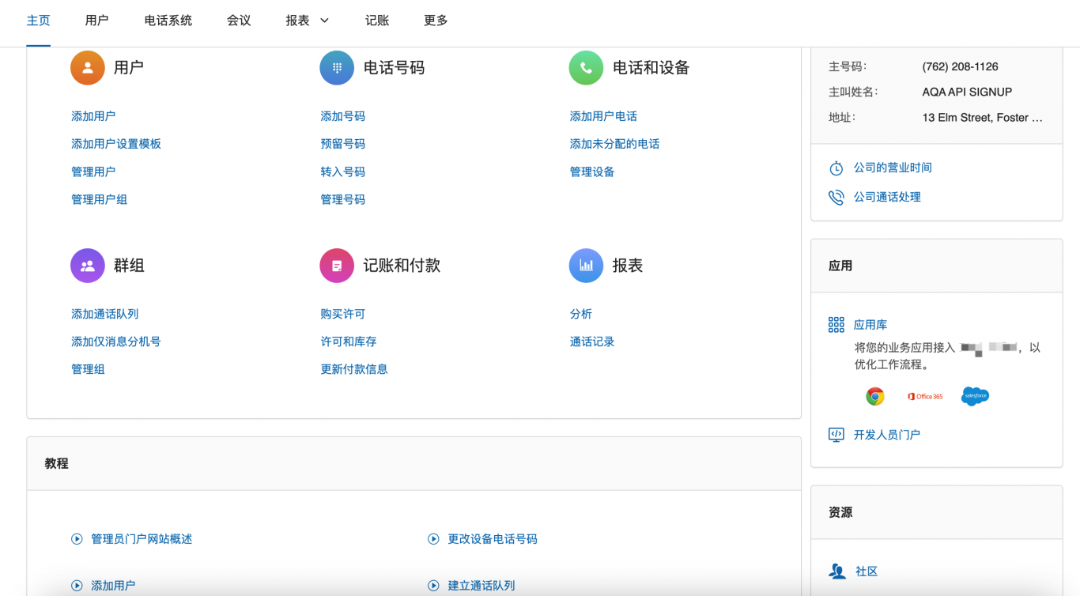The image size is (1080, 596).
Task: Click the main number (762) 208-1126
Action: 960,66
